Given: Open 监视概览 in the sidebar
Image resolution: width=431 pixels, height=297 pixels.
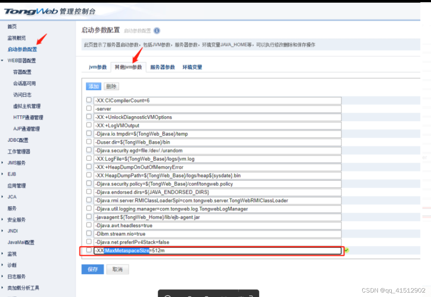Looking at the screenshot, I should click(x=16, y=38).
